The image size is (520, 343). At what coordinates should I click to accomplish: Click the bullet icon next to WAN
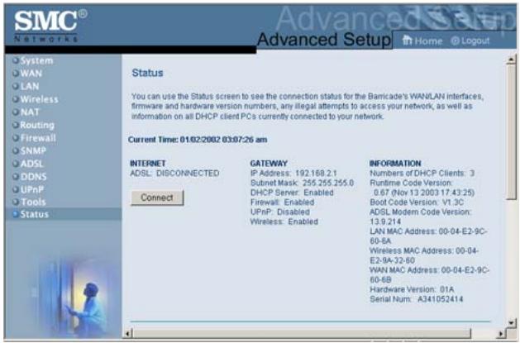coord(16,74)
